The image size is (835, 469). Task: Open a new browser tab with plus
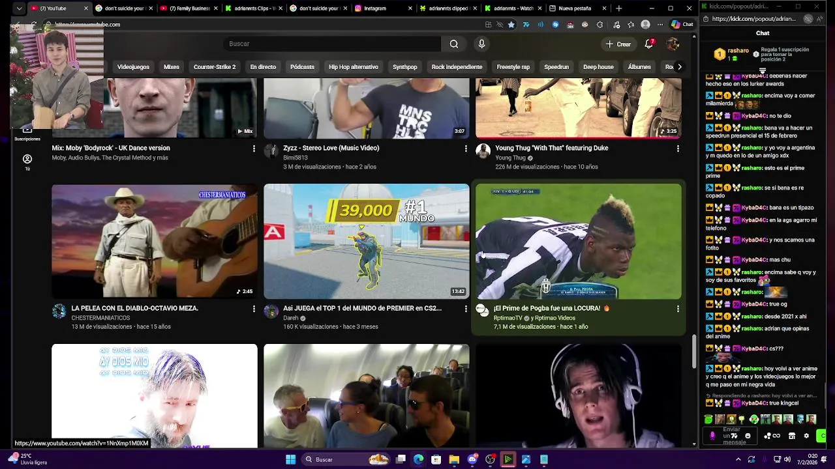click(x=618, y=8)
